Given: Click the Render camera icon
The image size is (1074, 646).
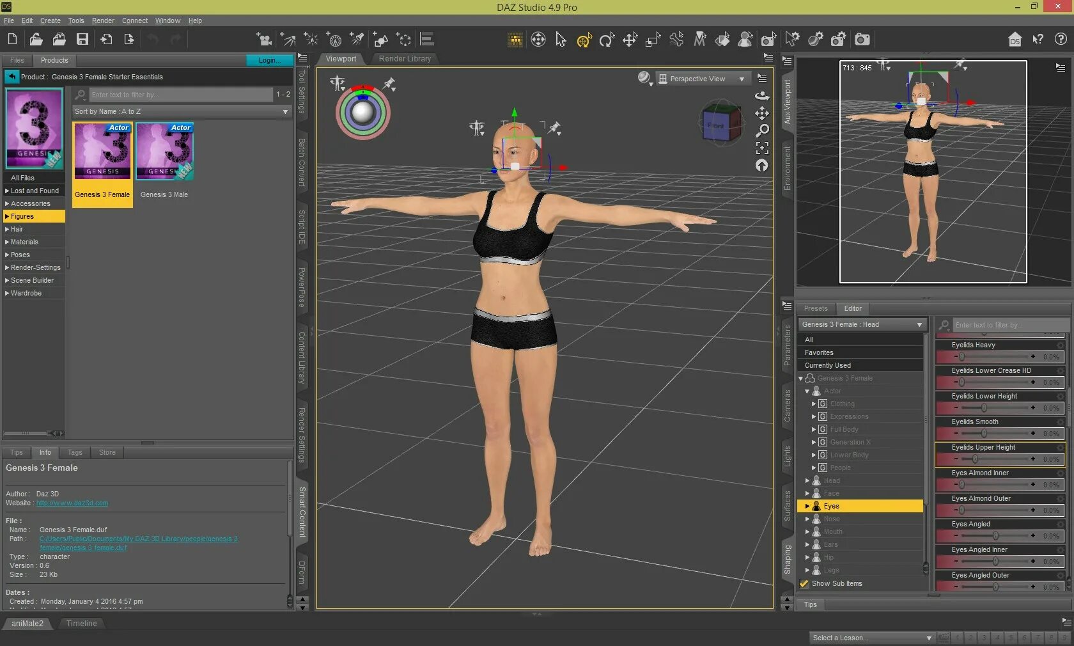Looking at the screenshot, I should [862, 40].
